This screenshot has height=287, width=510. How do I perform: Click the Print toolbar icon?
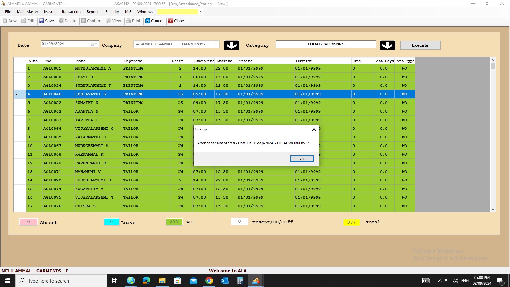tap(128, 21)
